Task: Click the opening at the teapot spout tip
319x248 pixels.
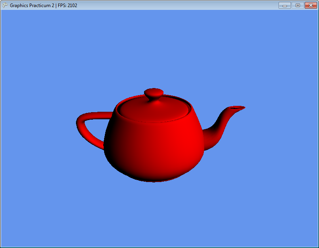Action: point(237,107)
